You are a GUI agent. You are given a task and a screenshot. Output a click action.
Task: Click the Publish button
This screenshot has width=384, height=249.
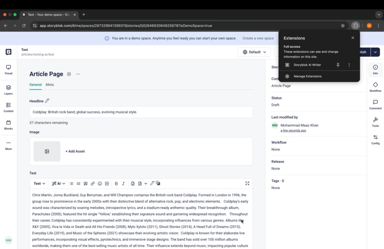coord(364,52)
